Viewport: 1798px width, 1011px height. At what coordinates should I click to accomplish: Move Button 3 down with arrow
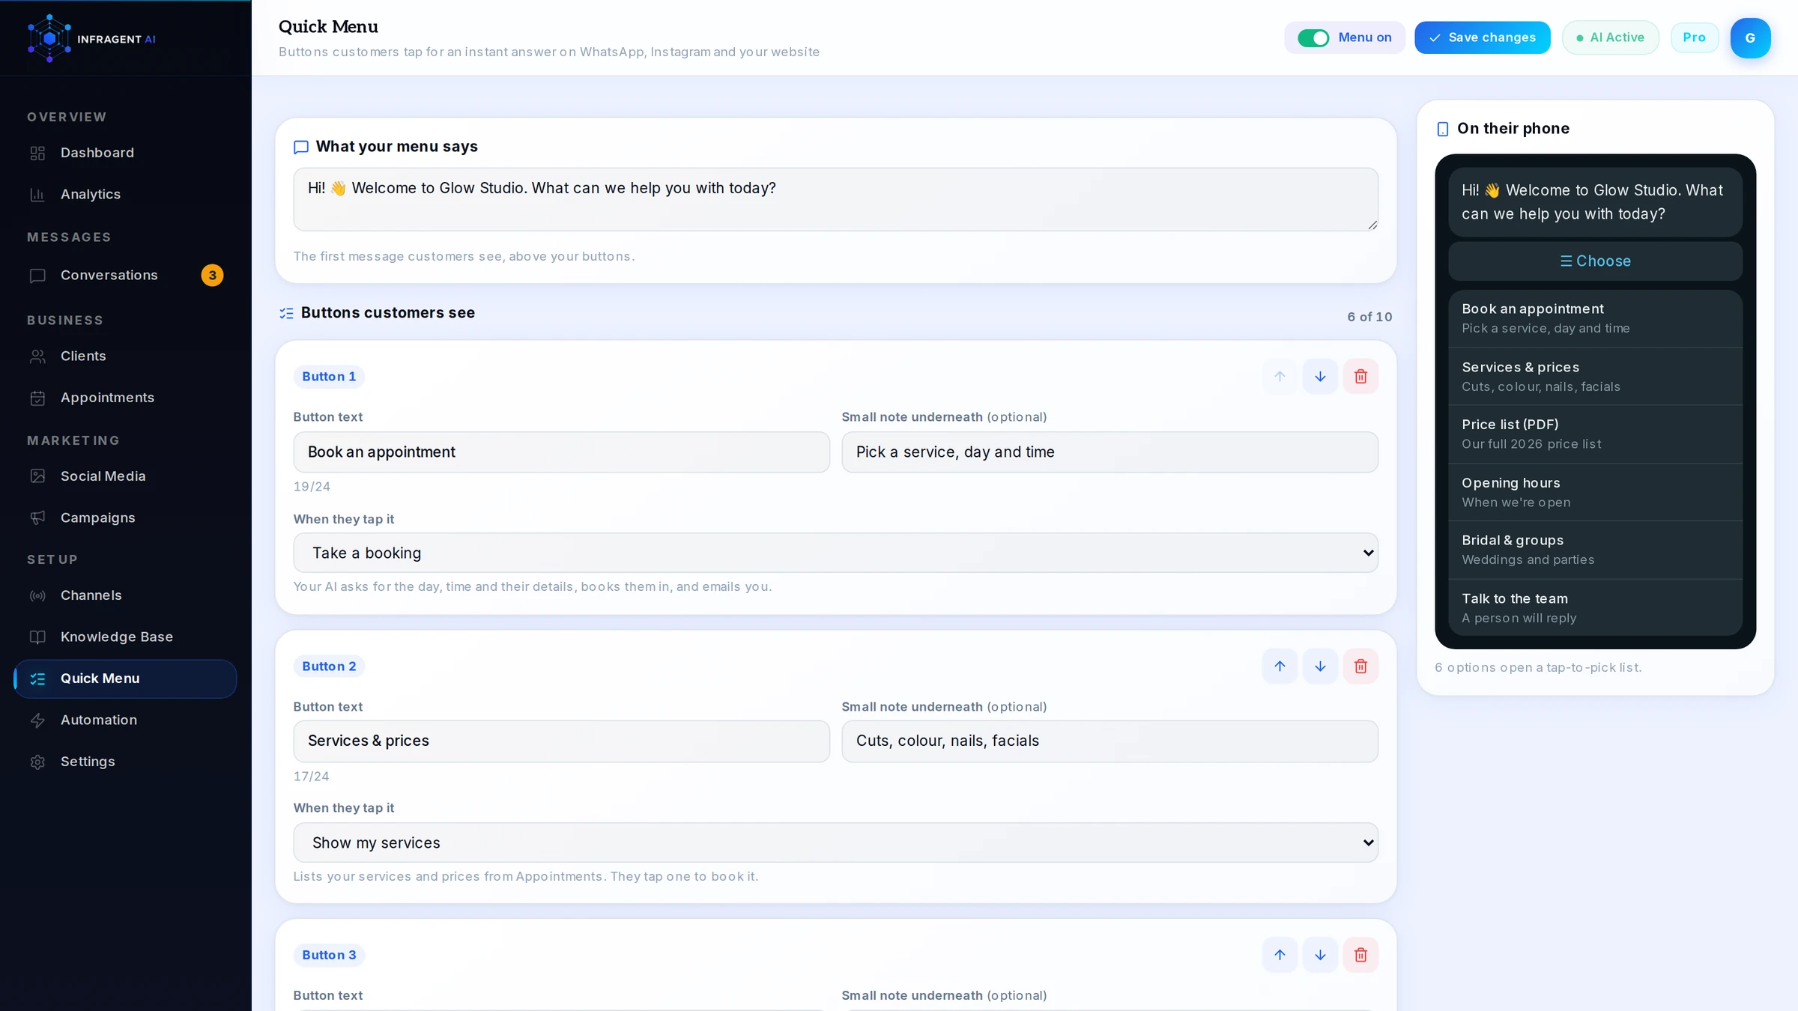1320,955
